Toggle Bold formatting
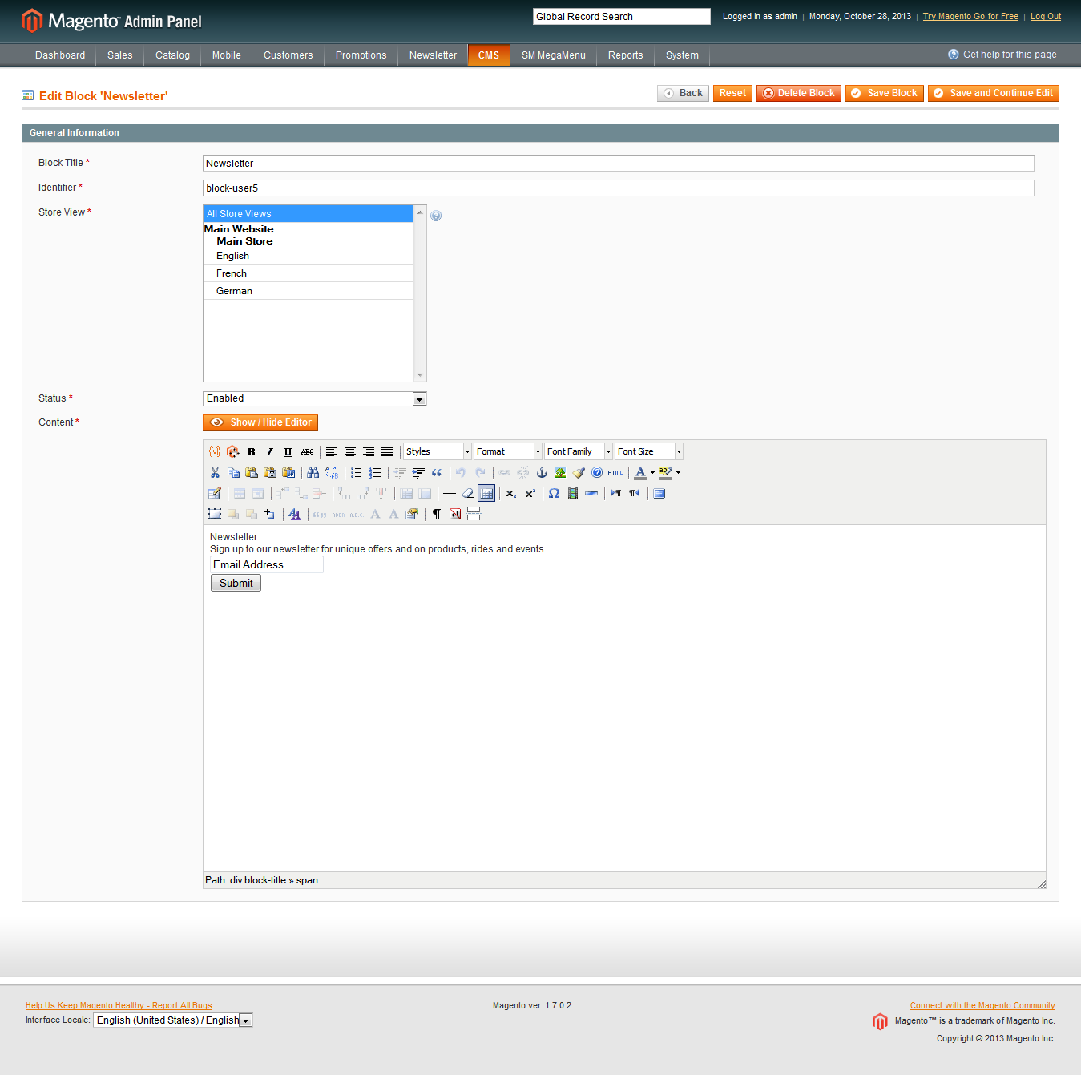Screen dimensions: 1081x1075 pos(251,451)
